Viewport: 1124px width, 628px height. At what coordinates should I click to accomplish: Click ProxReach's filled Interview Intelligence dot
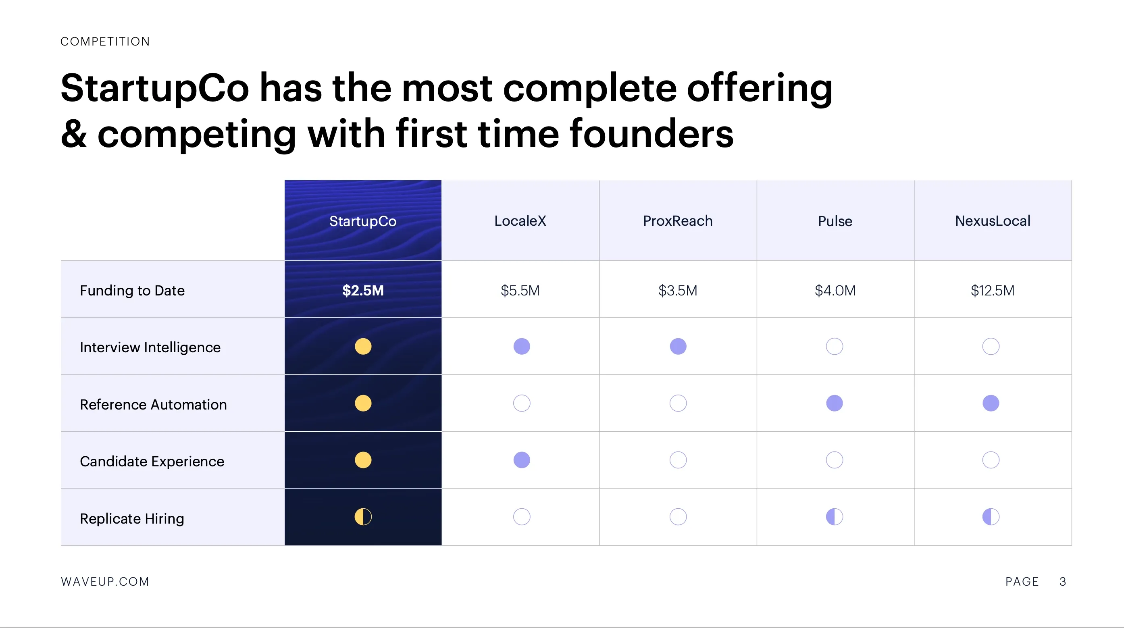(678, 346)
